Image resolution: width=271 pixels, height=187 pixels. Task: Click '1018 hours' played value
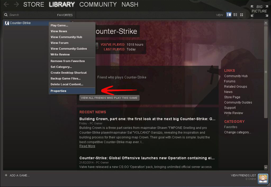tap(135, 45)
